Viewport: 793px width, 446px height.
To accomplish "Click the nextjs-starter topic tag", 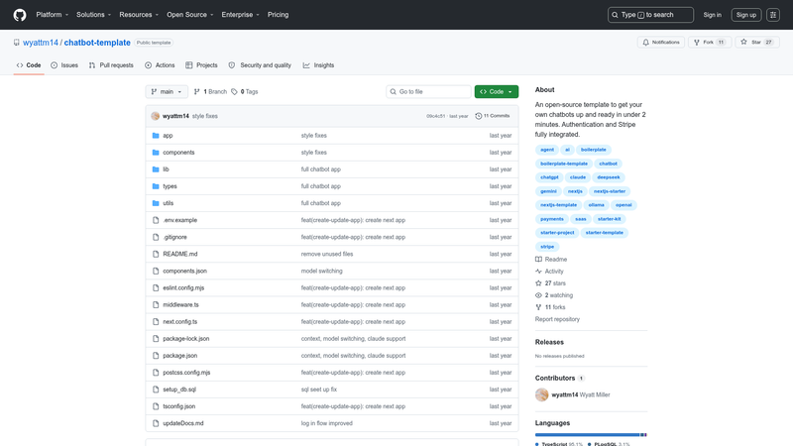I will 610,191.
